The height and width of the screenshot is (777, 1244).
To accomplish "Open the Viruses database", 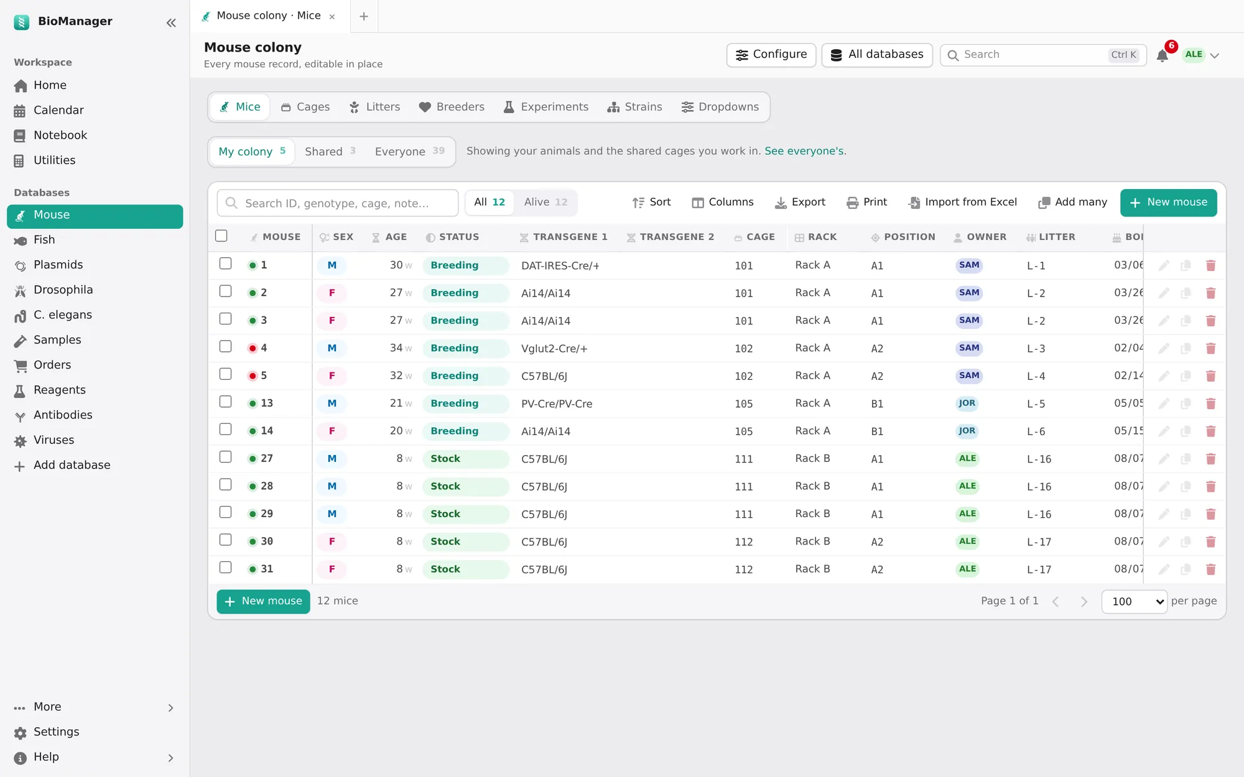I will tap(95, 440).
